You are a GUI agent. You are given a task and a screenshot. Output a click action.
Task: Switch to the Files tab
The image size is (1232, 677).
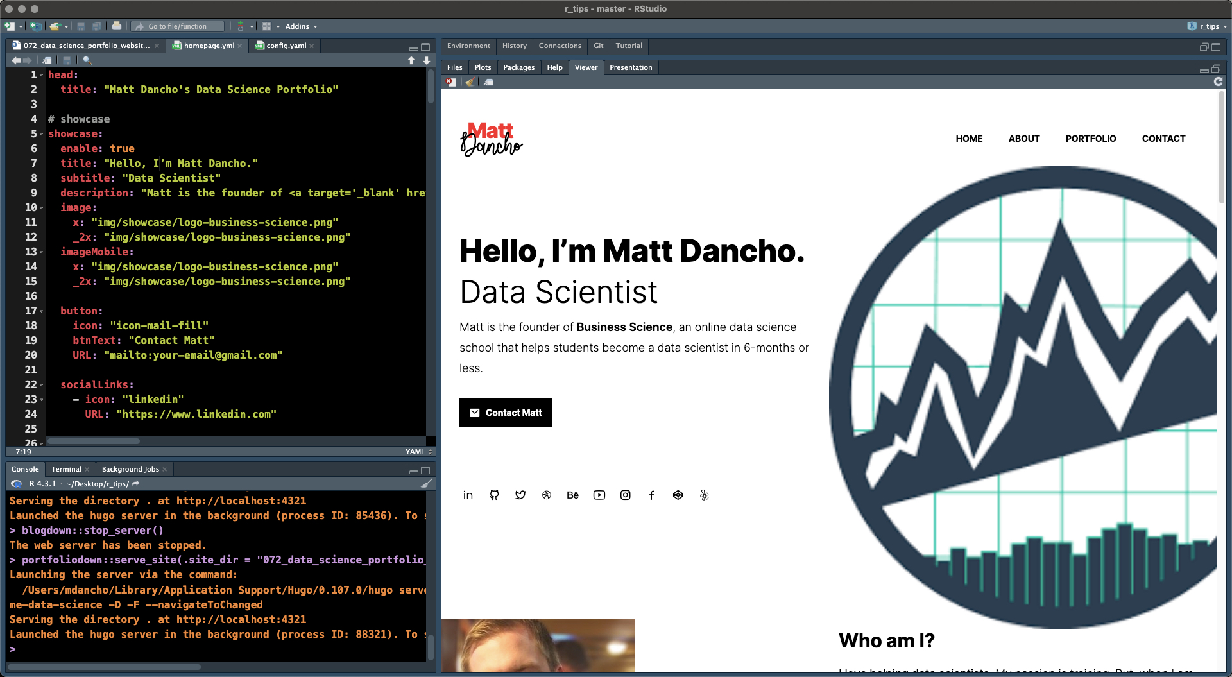[455, 67]
